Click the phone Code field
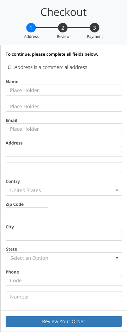Viewport: 127px width, 332px height. [x=64, y=280]
